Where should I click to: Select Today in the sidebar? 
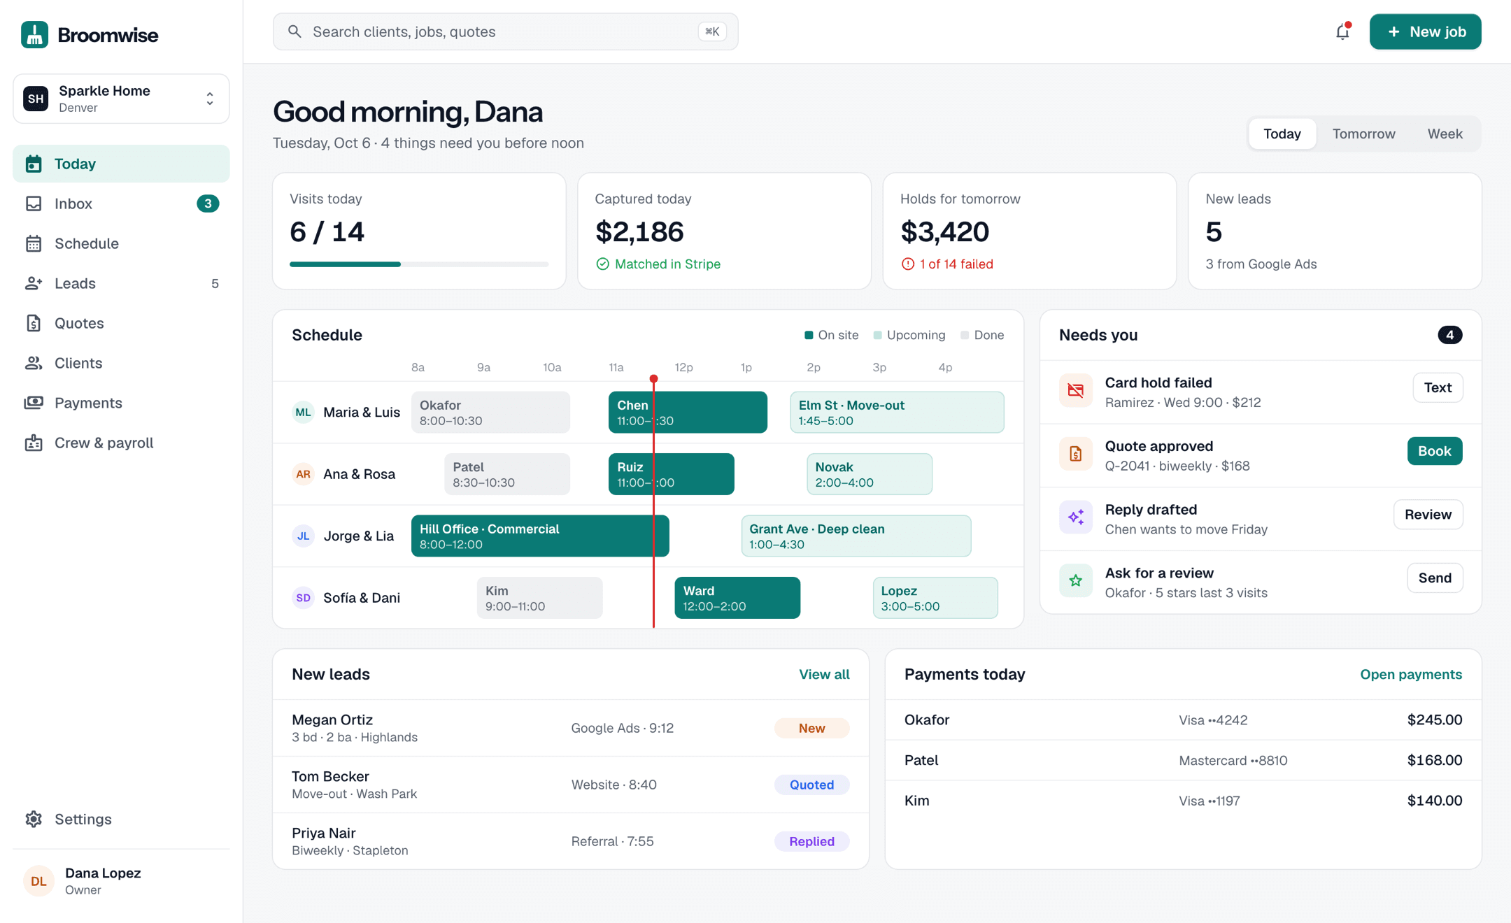121,164
